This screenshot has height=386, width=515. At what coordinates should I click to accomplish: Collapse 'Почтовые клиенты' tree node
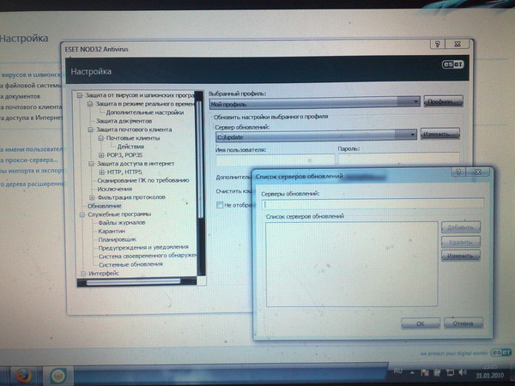tap(100, 138)
